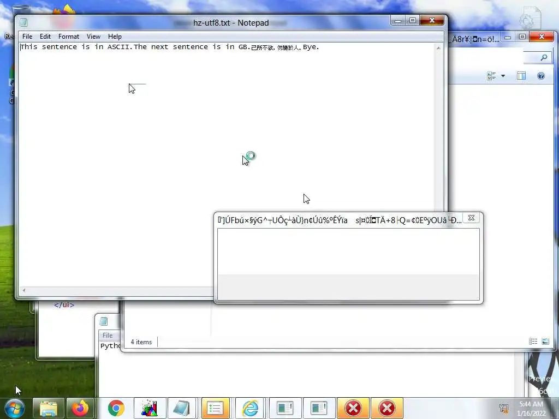This screenshot has width=559, height=419.
Task: Minimize the hz-utf8.txt Notepad window
Action: [398, 21]
